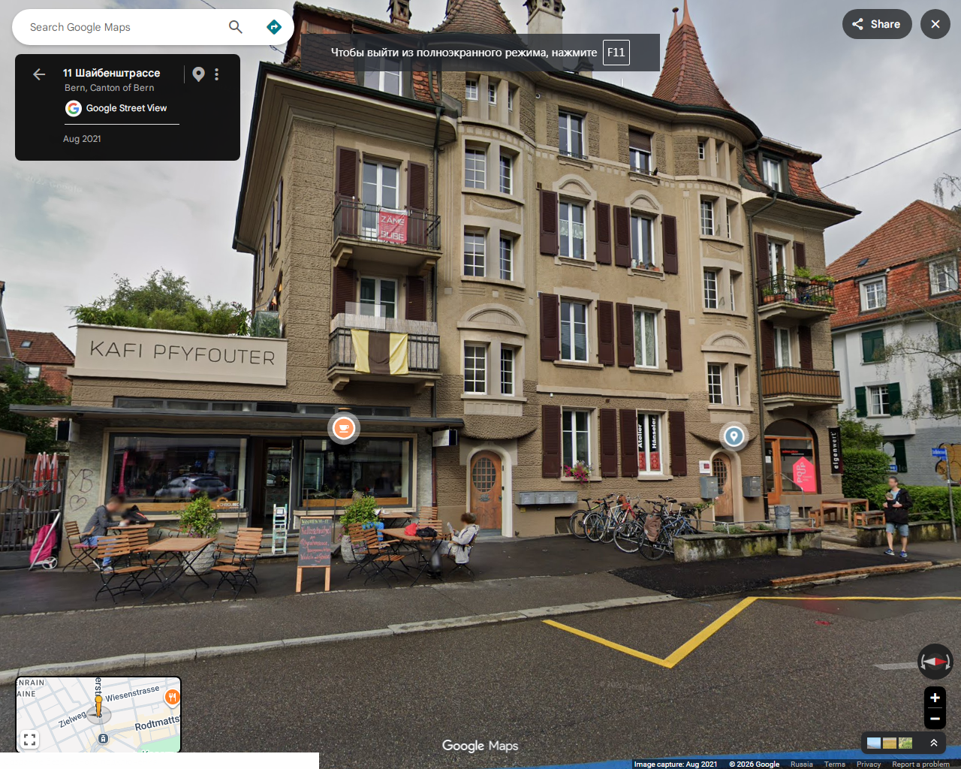Click the F11 key hint in the fullscreen notice

(616, 53)
